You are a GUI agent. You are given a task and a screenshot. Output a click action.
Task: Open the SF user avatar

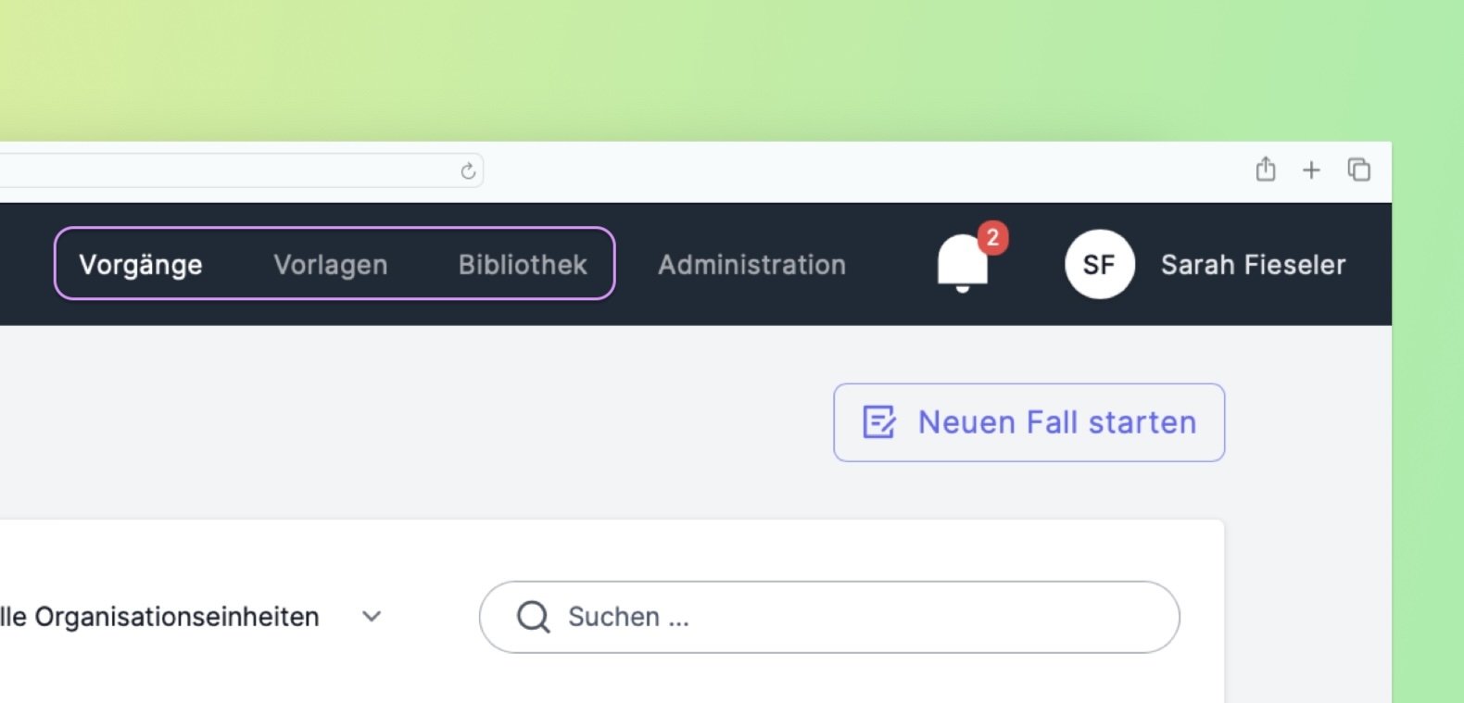[1100, 265]
